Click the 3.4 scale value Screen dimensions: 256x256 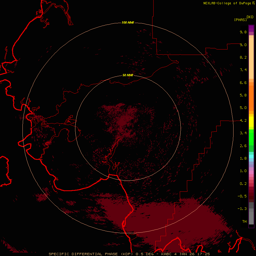click(243, 133)
